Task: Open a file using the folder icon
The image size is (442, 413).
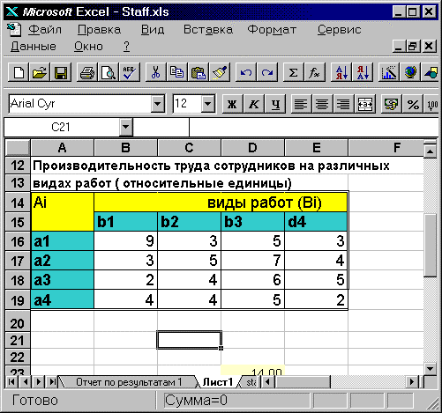Action: (x=40, y=72)
